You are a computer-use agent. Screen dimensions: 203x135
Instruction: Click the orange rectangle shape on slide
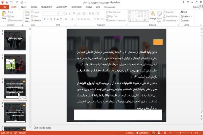point(158,42)
